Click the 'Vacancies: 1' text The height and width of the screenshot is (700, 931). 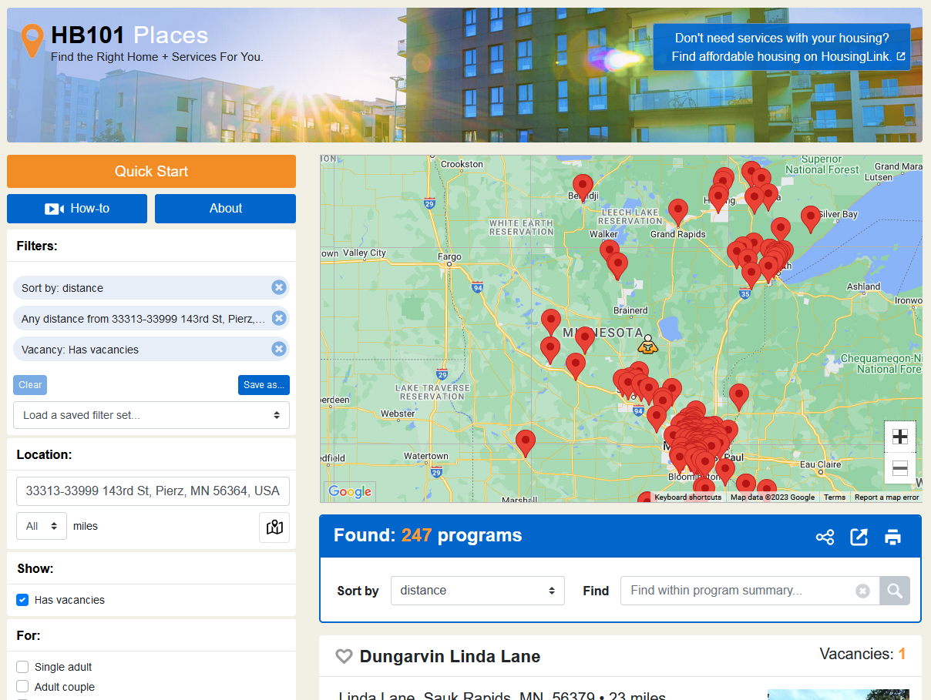(862, 654)
